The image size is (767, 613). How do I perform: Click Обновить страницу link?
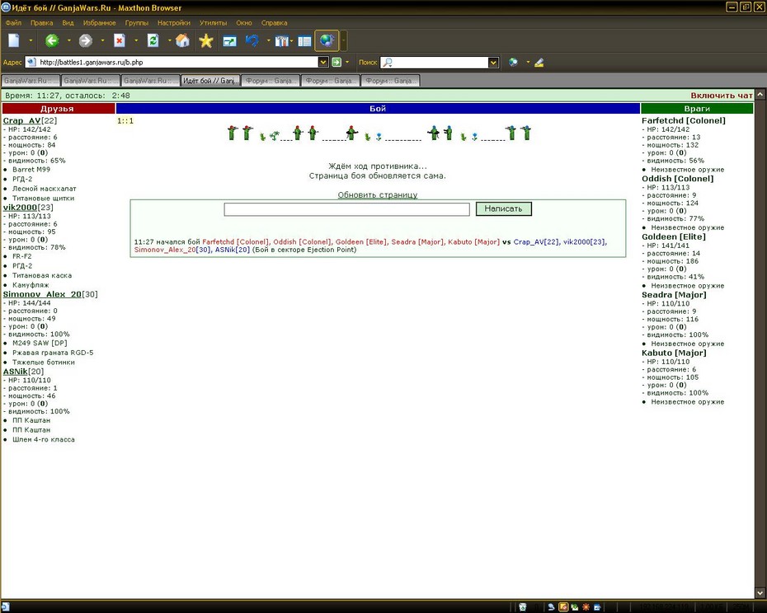click(x=378, y=194)
